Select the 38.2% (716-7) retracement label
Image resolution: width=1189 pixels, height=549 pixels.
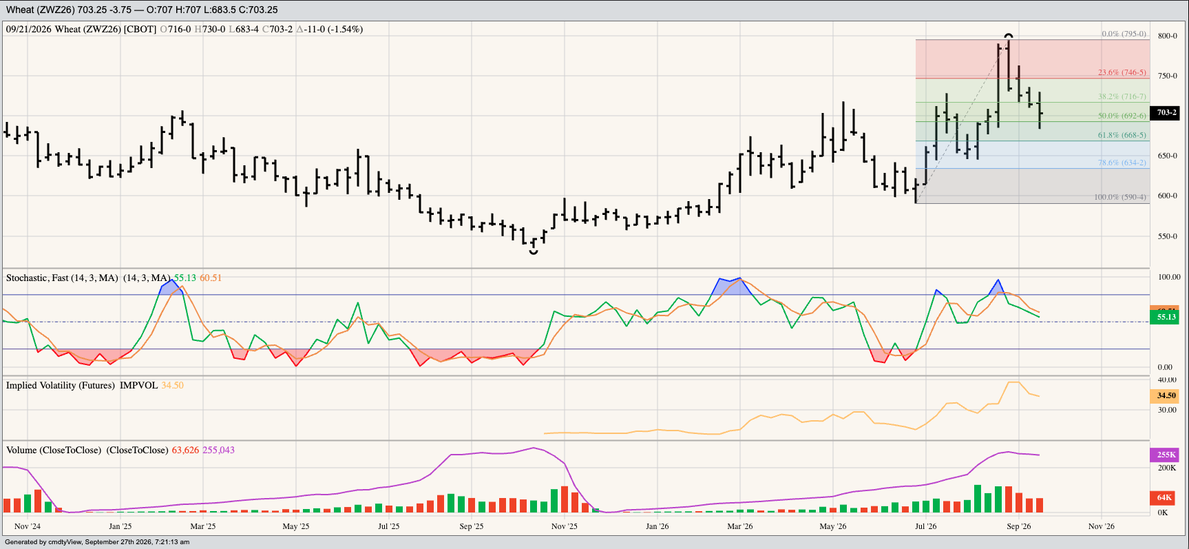(1122, 96)
